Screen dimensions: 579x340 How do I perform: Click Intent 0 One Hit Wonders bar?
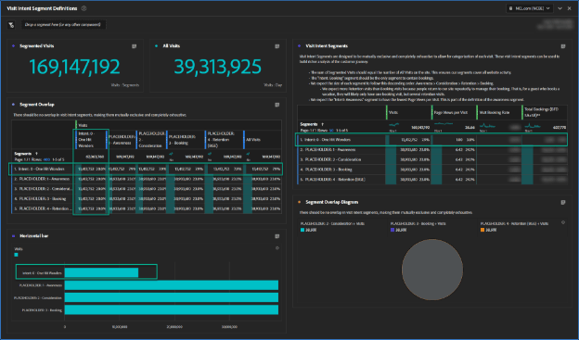(101, 272)
